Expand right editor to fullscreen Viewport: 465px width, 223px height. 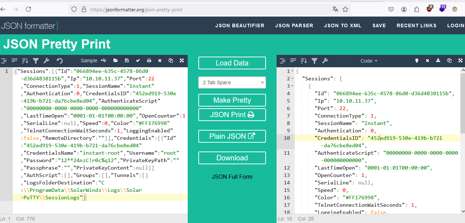pos(460,61)
